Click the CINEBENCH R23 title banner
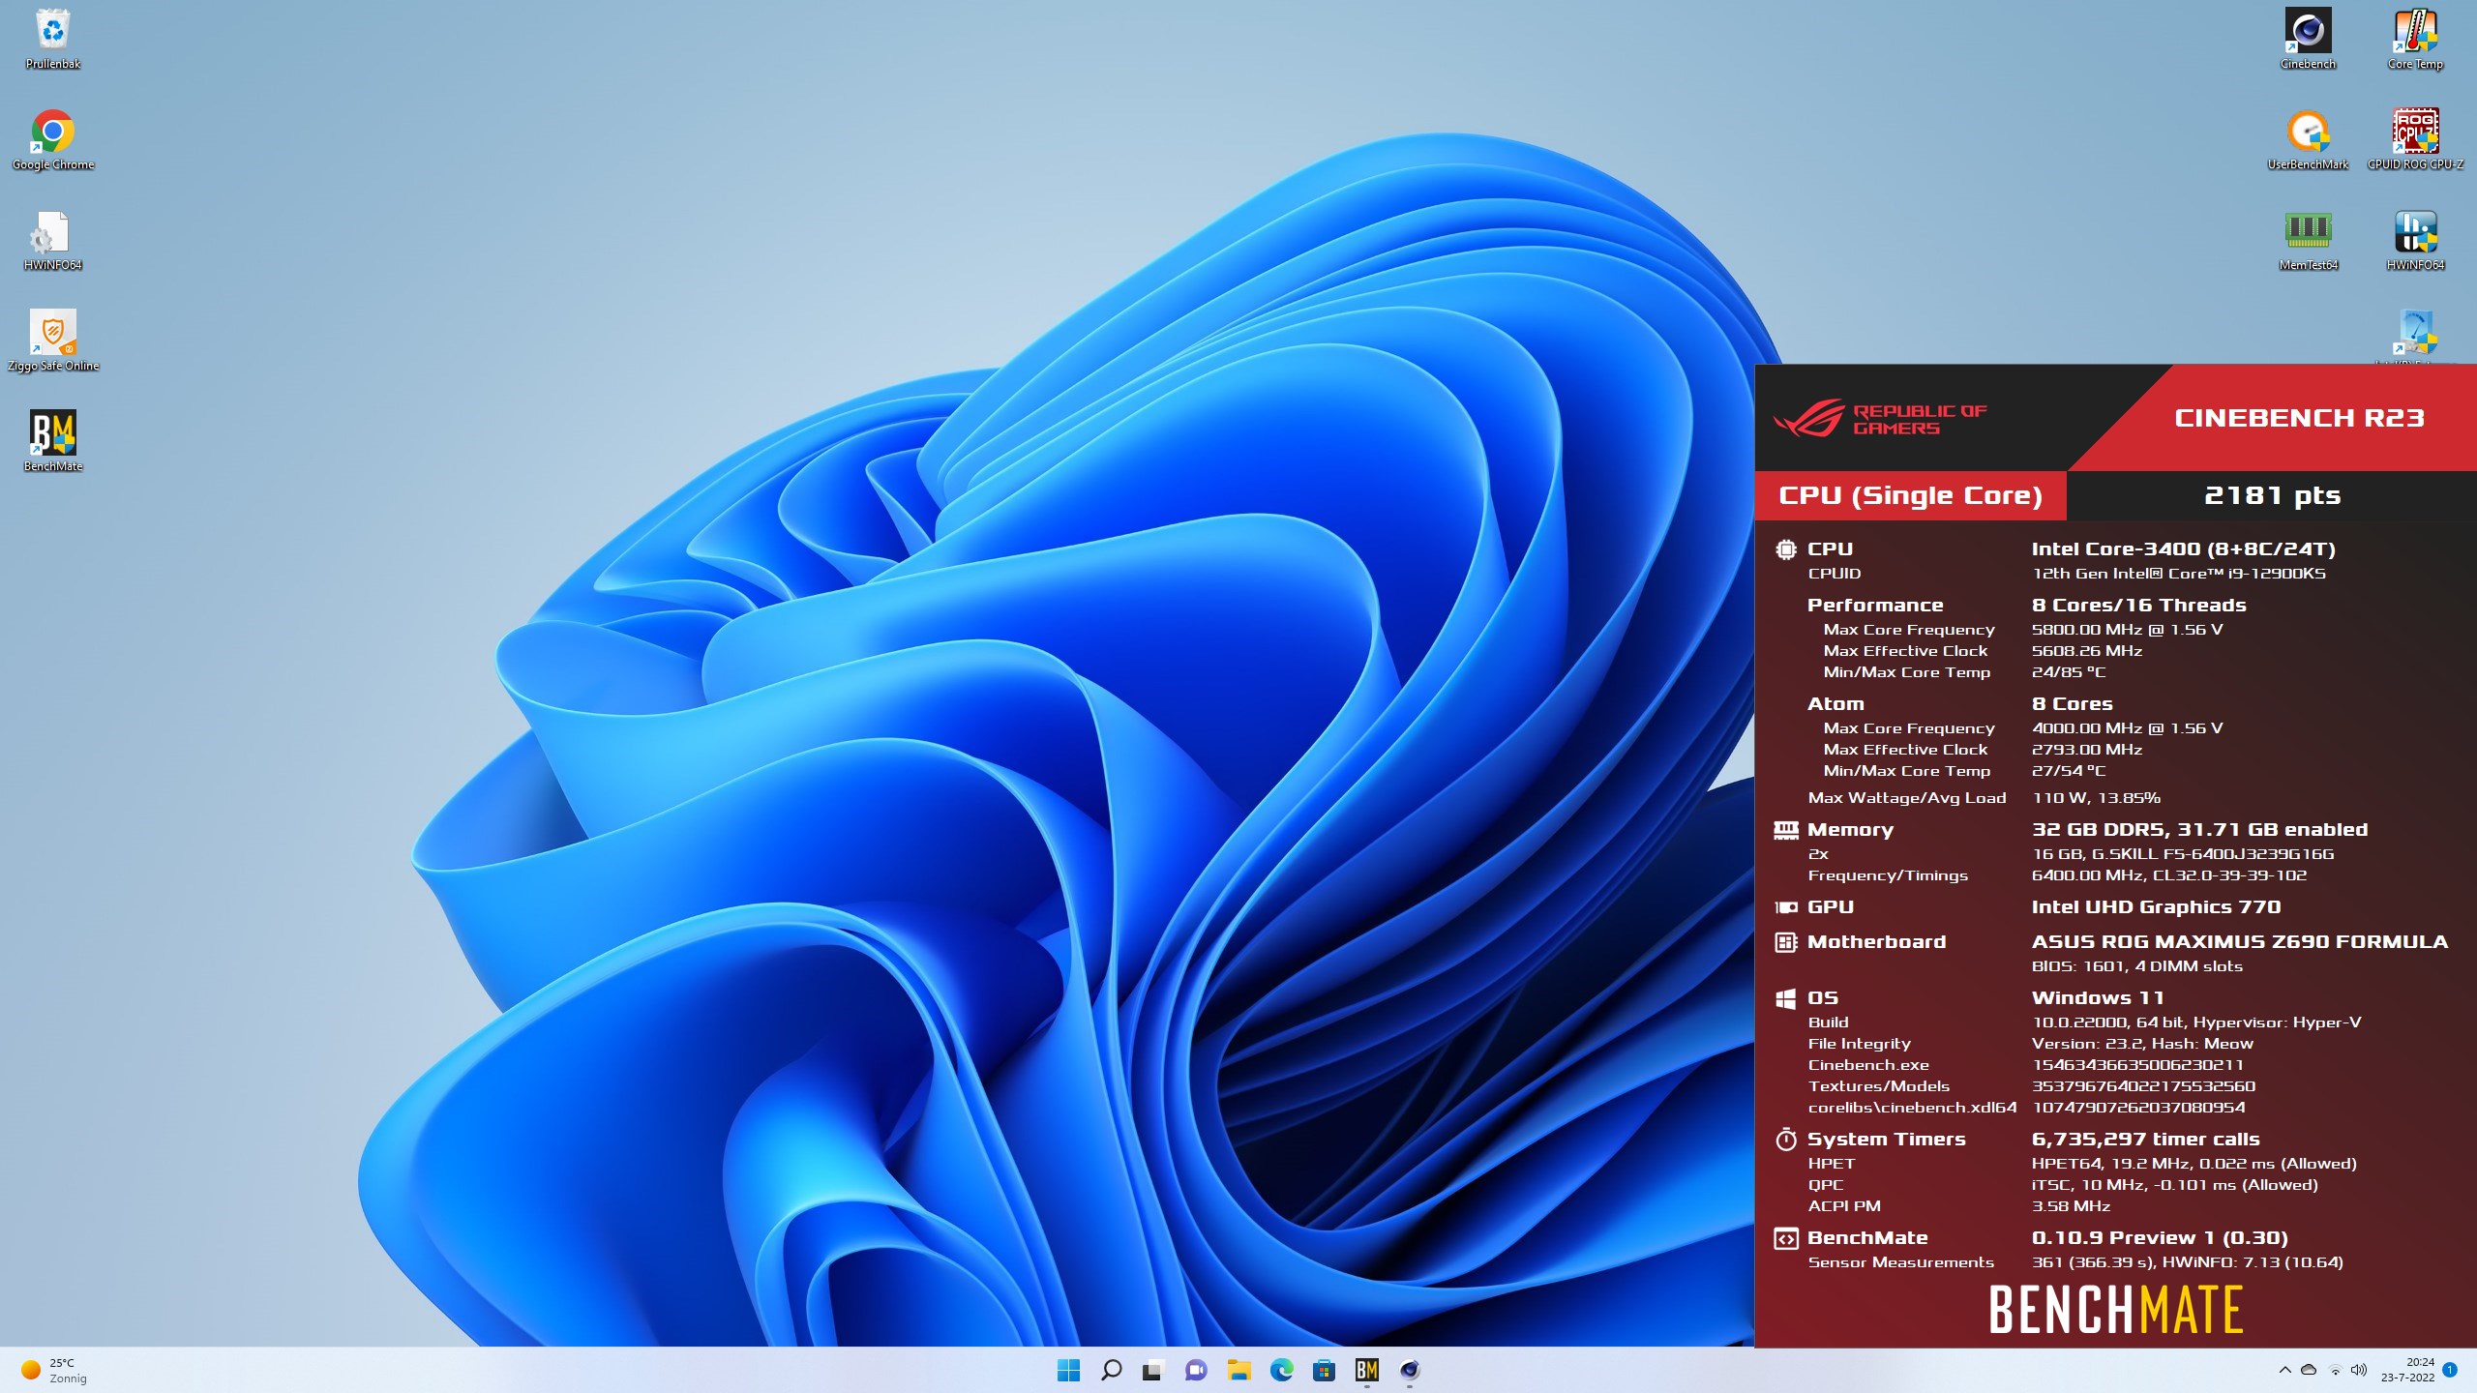 click(x=2299, y=418)
